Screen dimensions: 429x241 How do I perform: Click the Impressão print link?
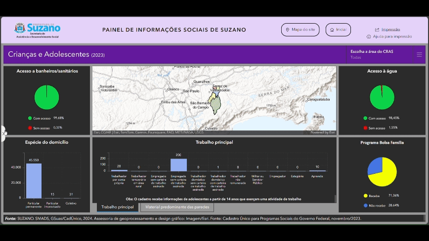[390, 30]
